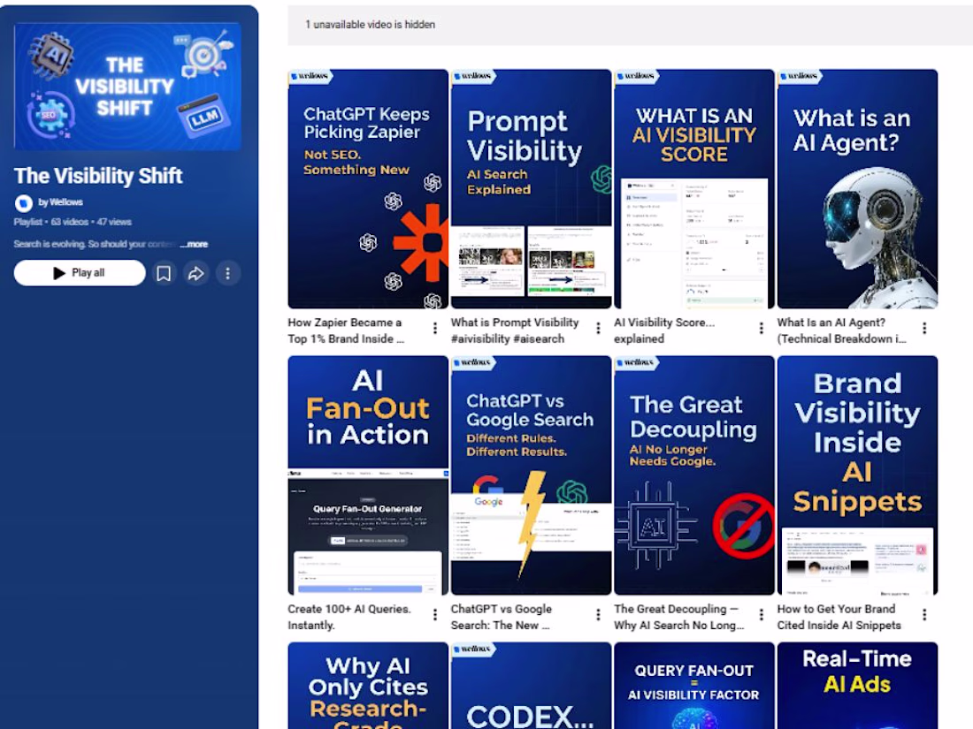Click title What is Prompt Visibility #aivisibility
973x729 pixels.
point(515,330)
